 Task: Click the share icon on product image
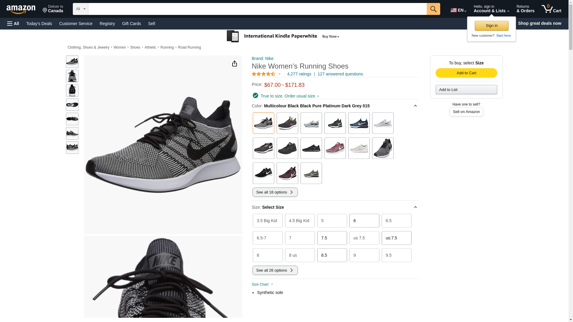tap(234, 64)
